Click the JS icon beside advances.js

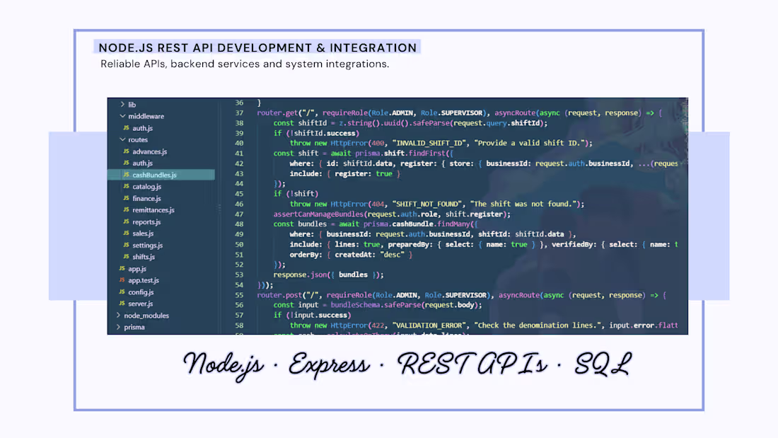coord(126,151)
